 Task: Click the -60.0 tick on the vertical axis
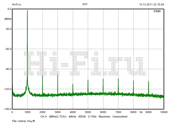click(8, 49)
